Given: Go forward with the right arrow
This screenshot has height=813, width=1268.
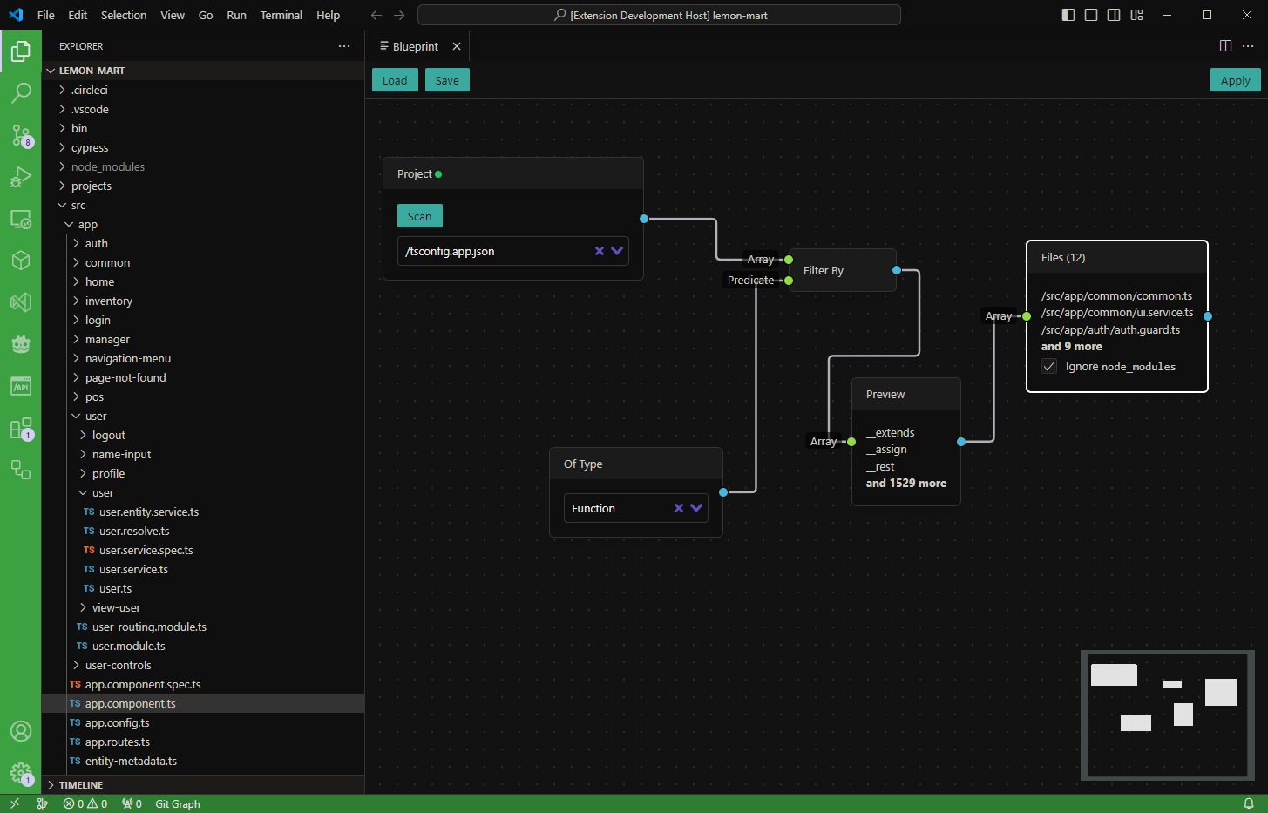Looking at the screenshot, I should coord(399,15).
